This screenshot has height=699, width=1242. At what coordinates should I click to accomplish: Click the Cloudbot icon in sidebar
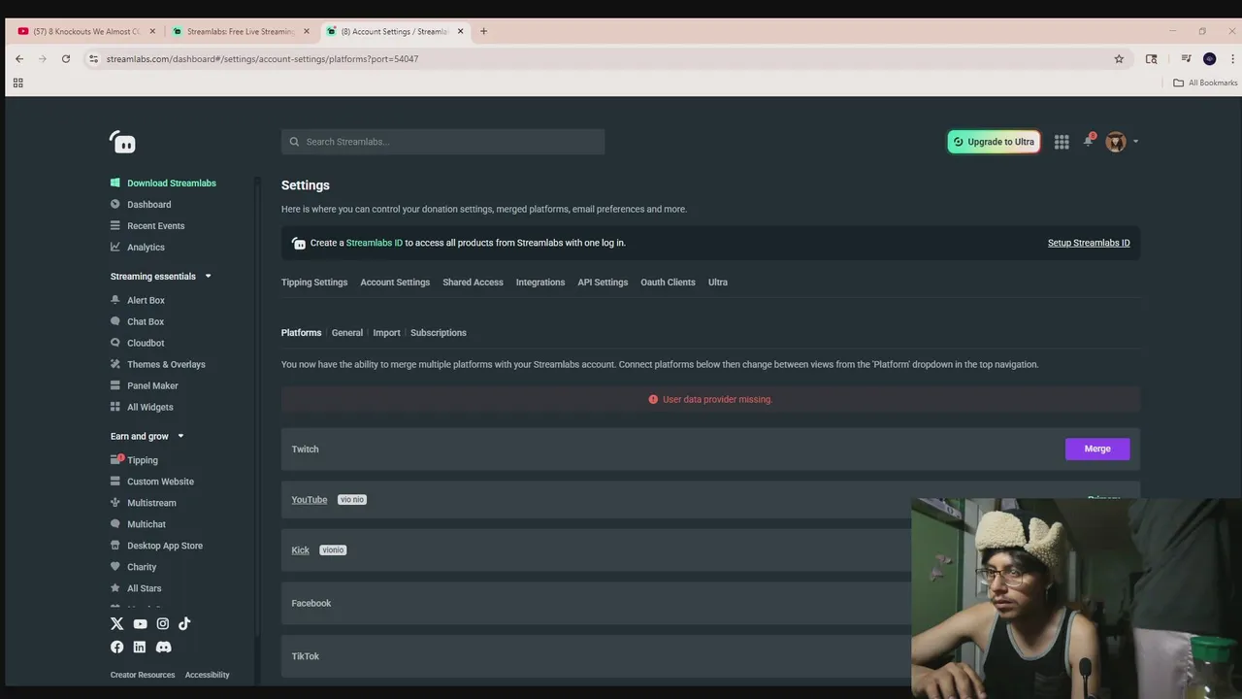click(115, 343)
